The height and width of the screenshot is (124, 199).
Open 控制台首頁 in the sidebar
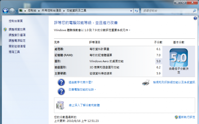pyautogui.click(x=16, y=21)
